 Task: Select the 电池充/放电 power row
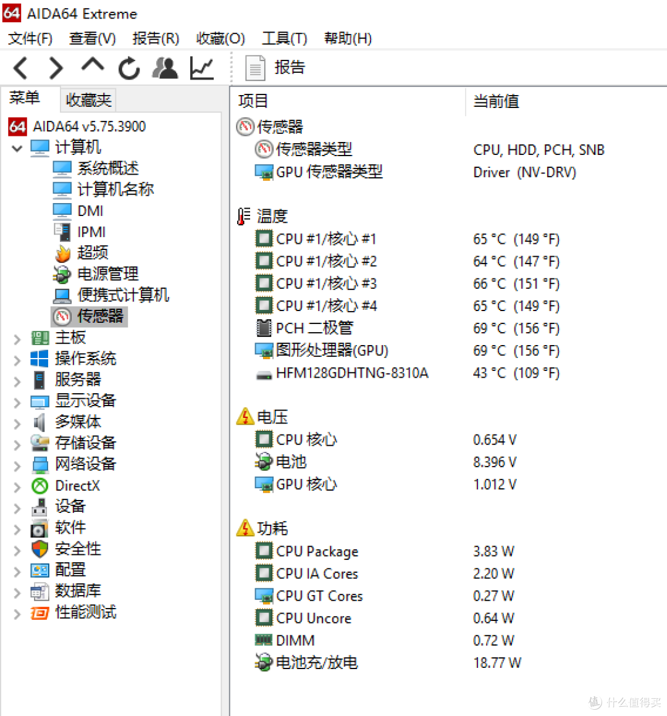click(x=388, y=662)
